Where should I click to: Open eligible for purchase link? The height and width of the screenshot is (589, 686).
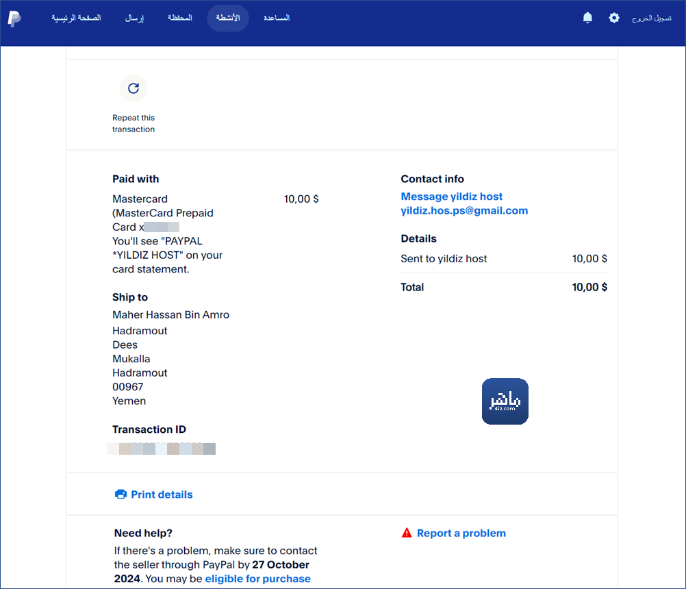257,579
